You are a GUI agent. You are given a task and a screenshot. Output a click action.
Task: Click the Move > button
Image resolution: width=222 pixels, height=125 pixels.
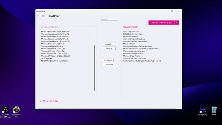[109, 48]
